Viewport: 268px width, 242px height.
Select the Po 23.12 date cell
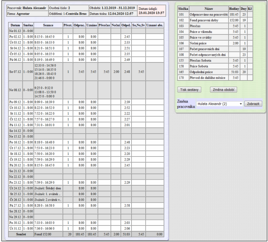tap(16, 182)
